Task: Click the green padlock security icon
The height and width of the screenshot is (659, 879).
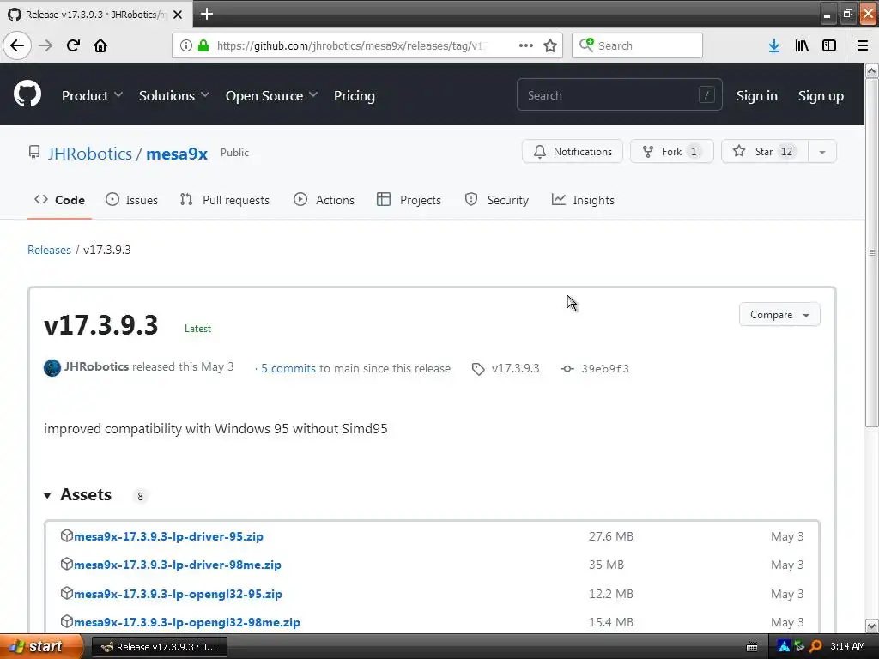Action: coord(203,45)
